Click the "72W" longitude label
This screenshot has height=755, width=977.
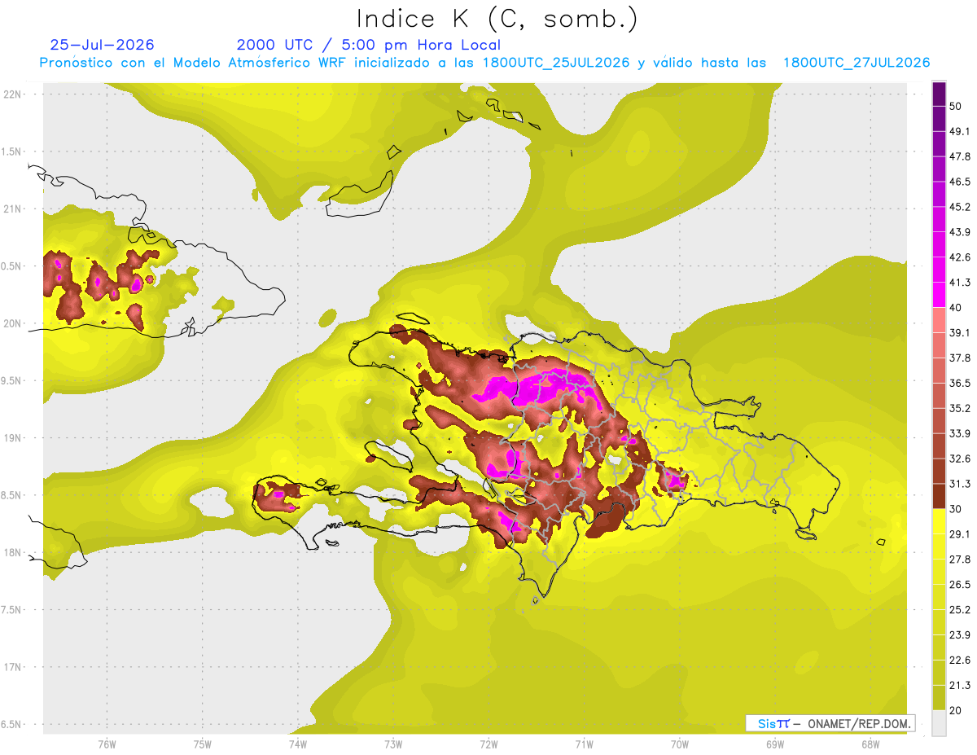488,744
